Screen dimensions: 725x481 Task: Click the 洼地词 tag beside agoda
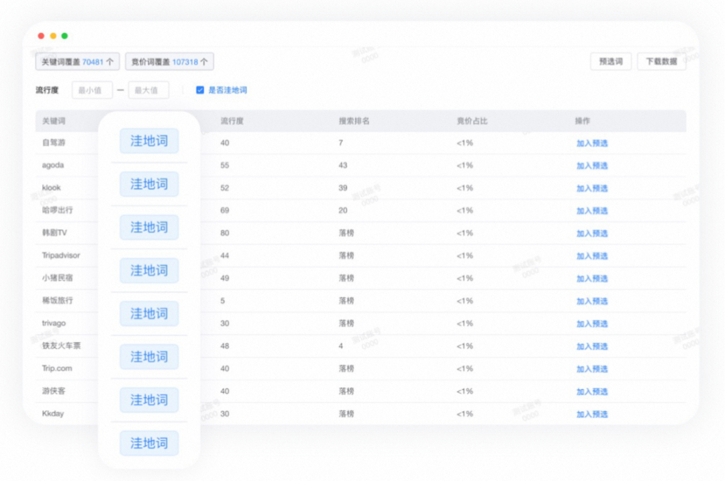coord(148,163)
